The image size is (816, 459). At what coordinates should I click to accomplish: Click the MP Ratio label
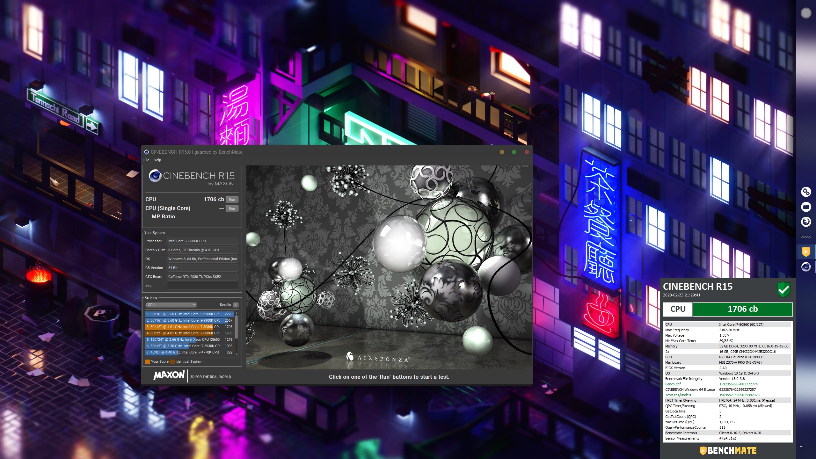[163, 216]
